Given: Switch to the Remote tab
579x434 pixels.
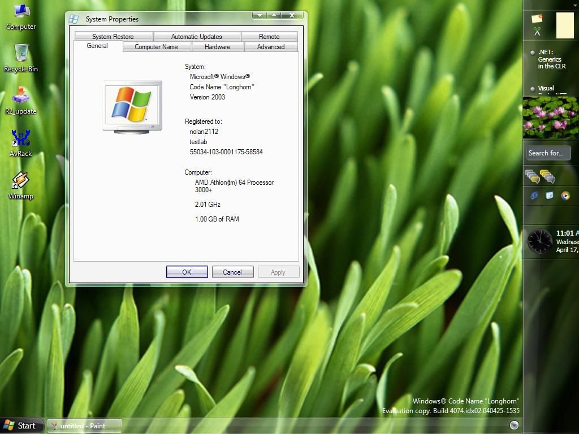Looking at the screenshot, I should pos(269,36).
